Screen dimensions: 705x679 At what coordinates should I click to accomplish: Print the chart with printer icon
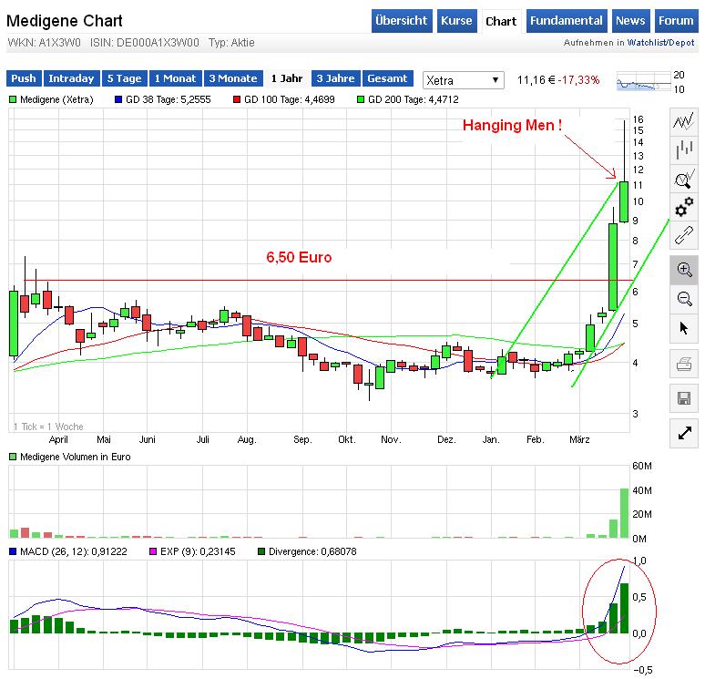[x=684, y=365]
